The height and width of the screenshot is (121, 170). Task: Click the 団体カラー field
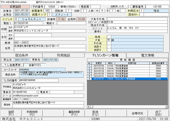pos(156,15)
